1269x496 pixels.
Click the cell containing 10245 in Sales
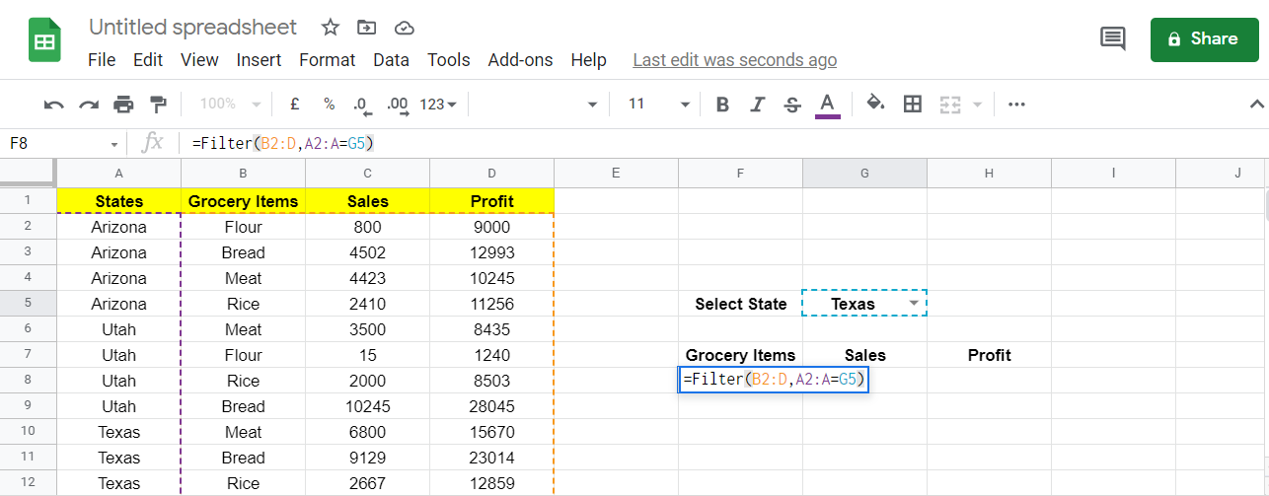(367, 406)
